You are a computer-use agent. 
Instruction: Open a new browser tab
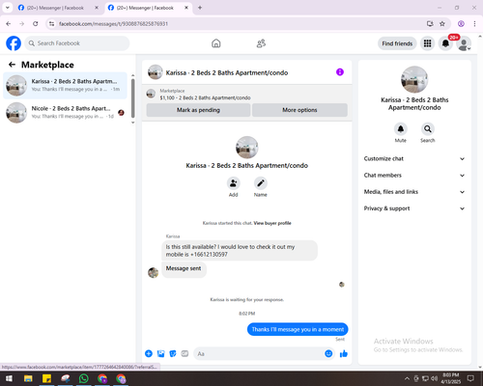coord(200,8)
